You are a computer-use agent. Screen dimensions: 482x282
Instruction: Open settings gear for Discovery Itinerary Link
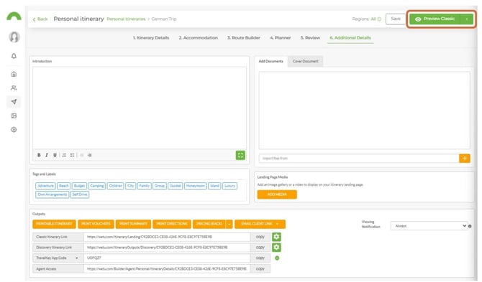click(276, 248)
